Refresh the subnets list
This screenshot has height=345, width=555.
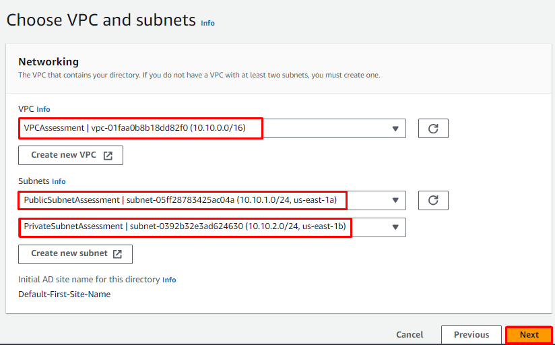[x=433, y=200]
